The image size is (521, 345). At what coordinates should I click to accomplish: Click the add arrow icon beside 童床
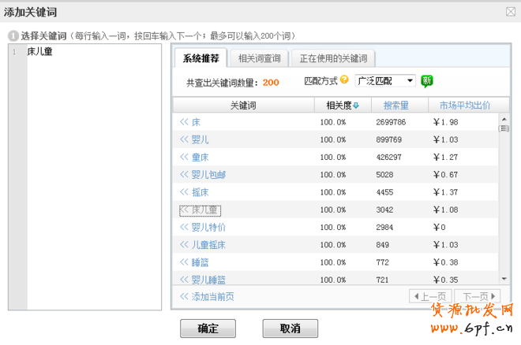point(184,157)
